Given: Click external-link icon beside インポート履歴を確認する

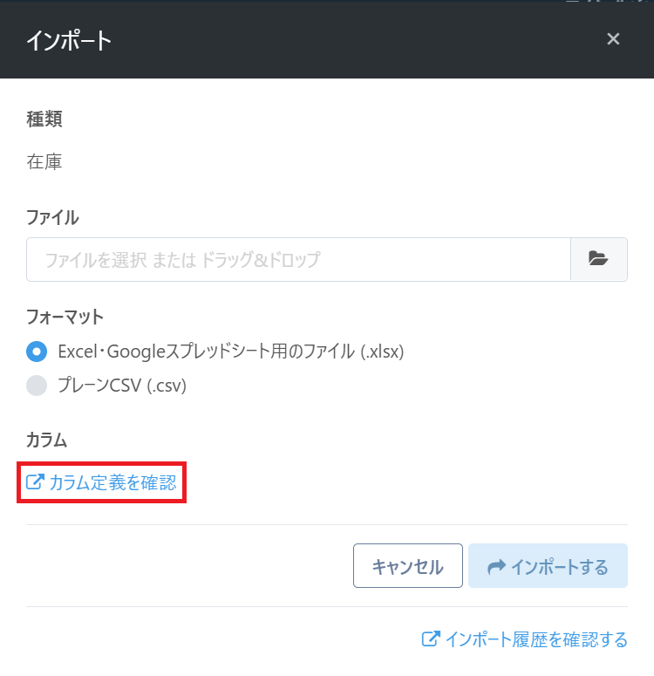Looking at the screenshot, I should coord(431,639).
